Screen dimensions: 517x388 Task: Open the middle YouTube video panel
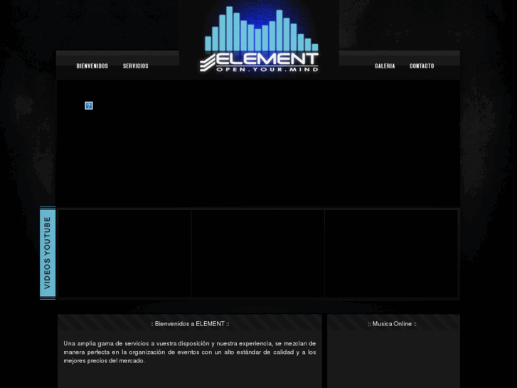coord(258,253)
